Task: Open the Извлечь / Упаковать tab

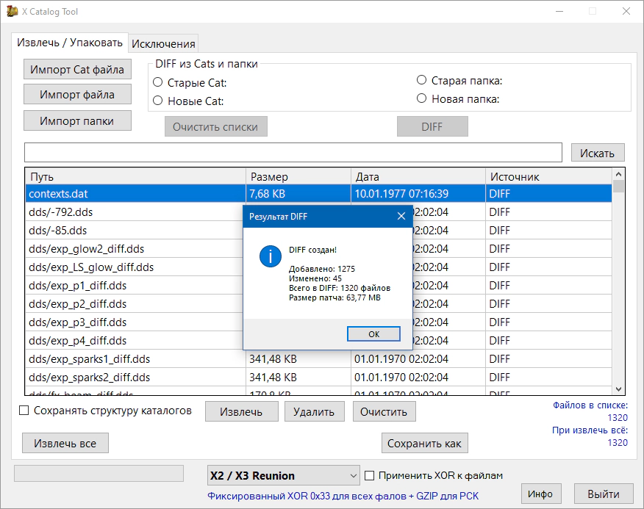Action: 70,43
